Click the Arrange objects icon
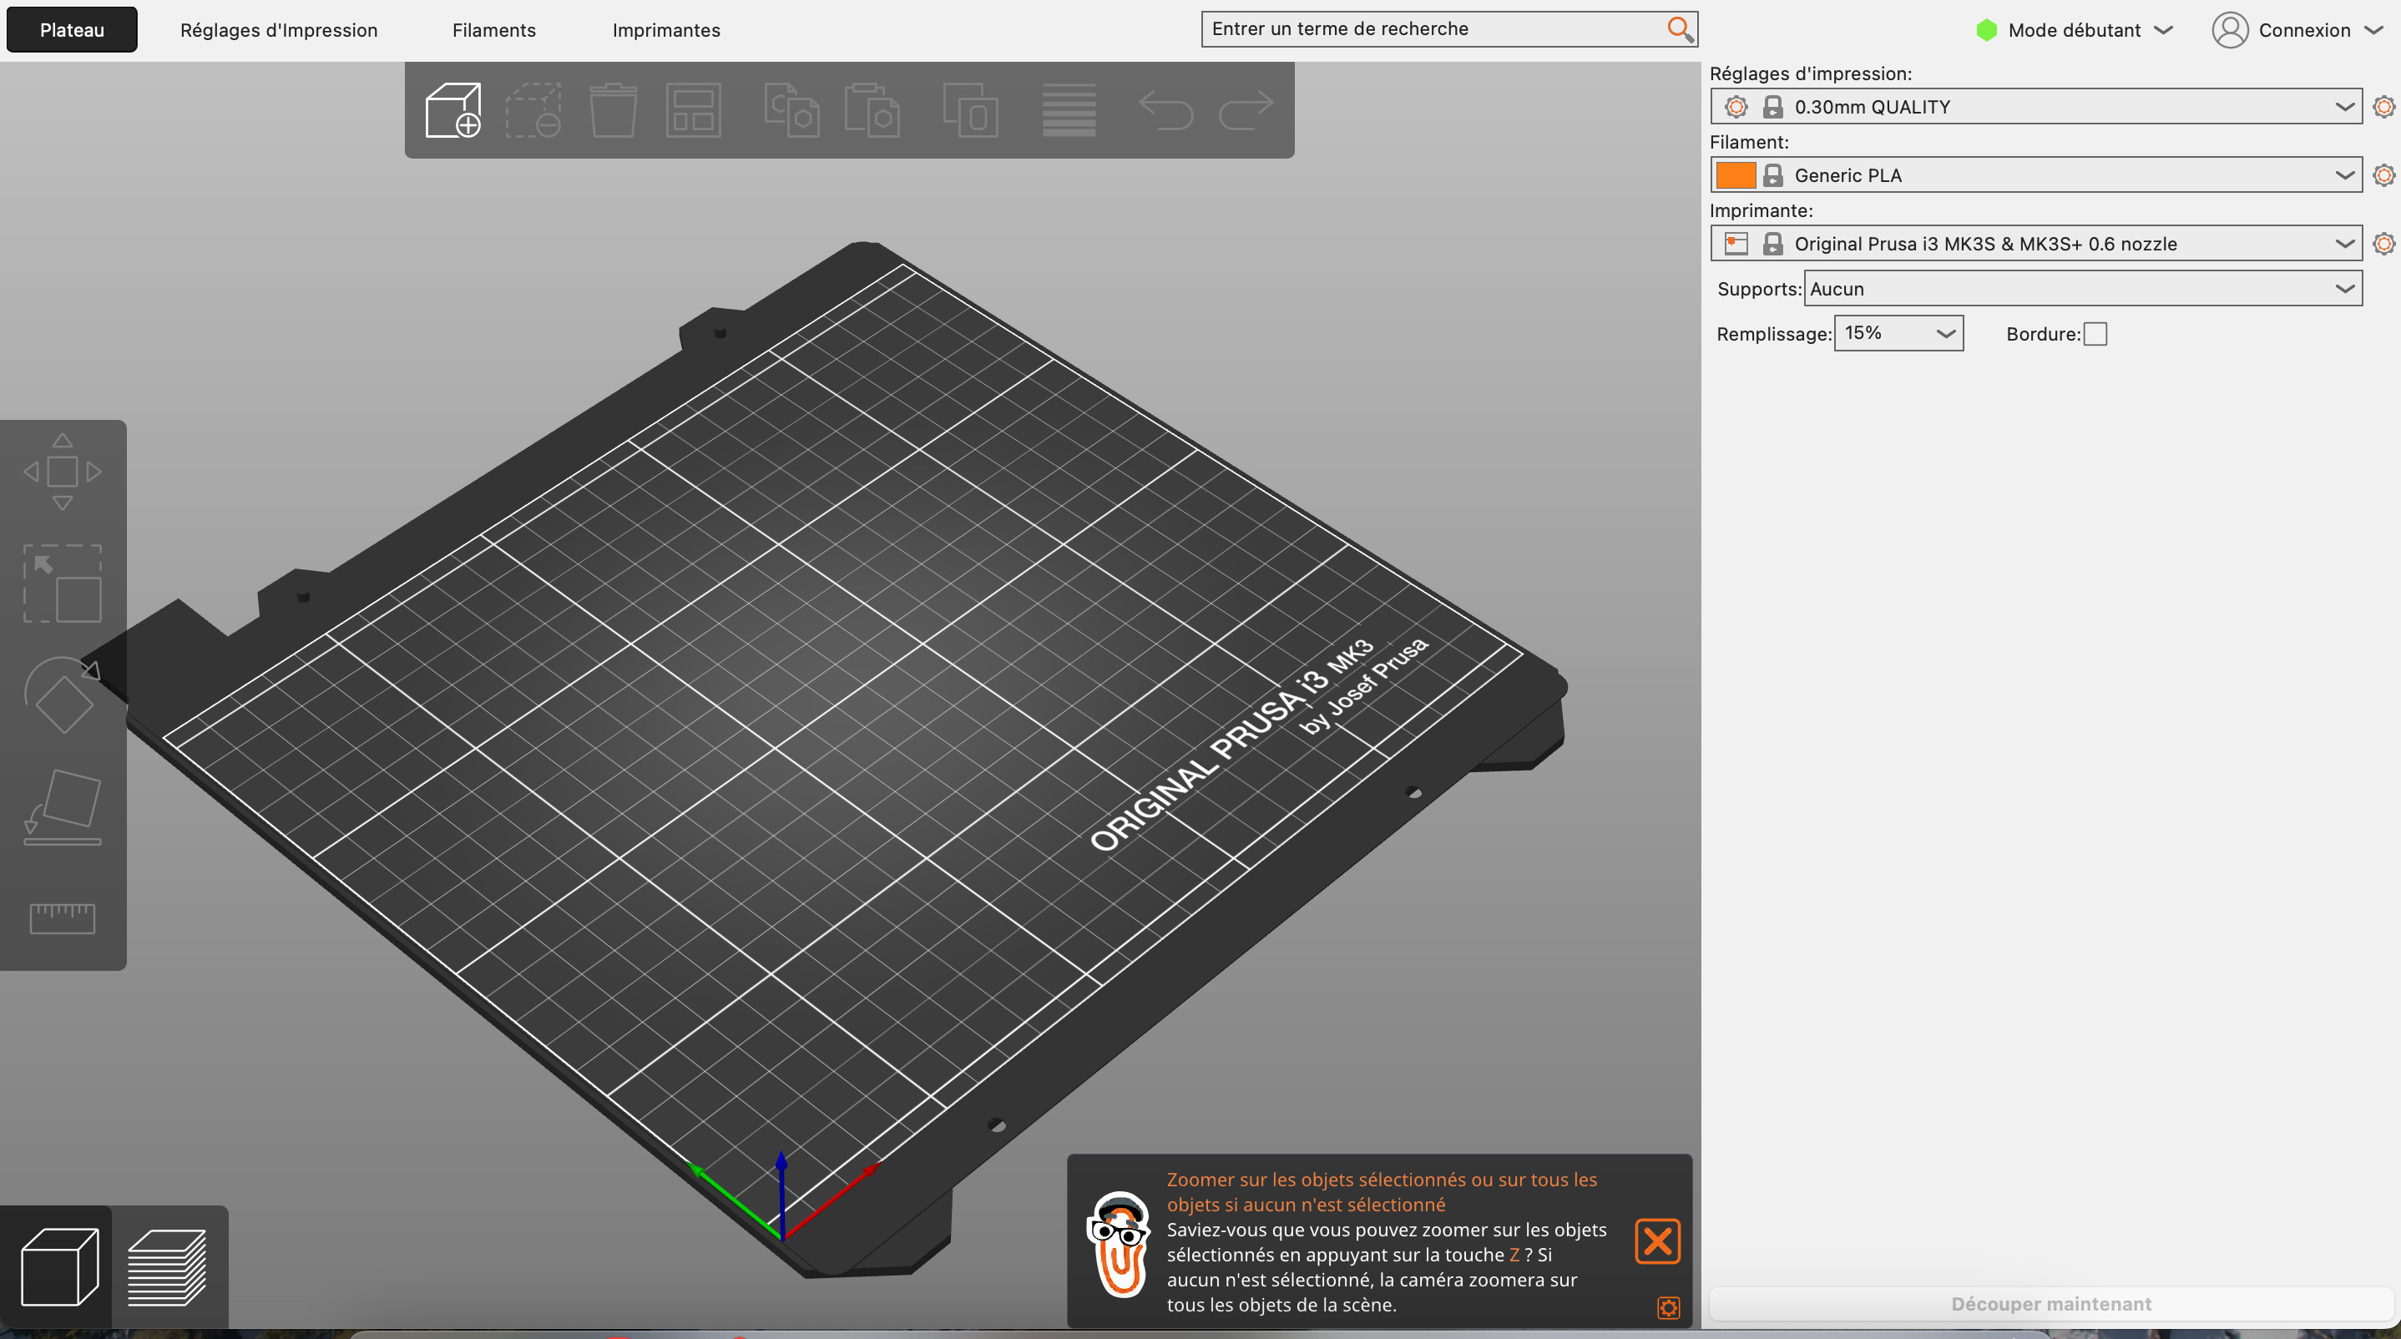 (694, 110)
